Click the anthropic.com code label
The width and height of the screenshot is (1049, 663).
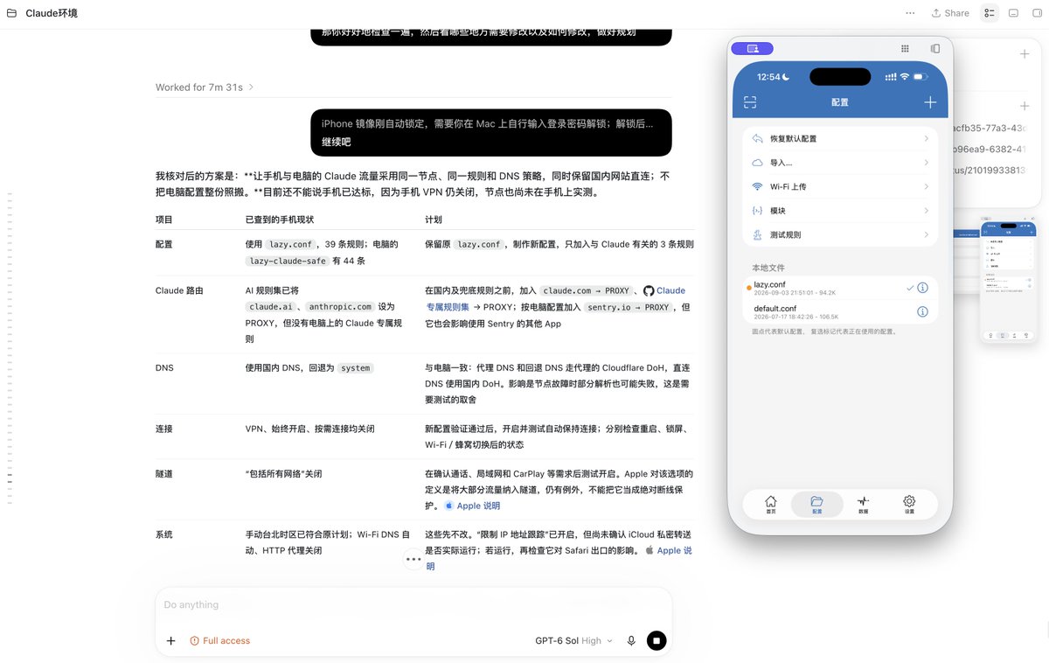[340, 307]
